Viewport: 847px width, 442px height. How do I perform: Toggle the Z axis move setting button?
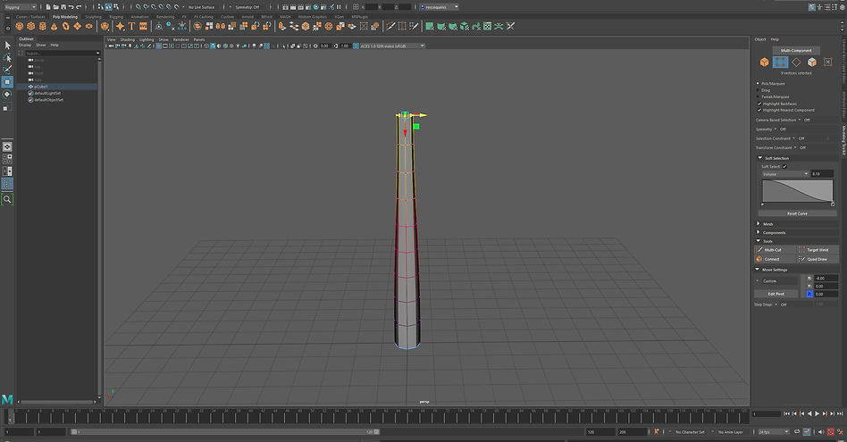click(809, 294)
